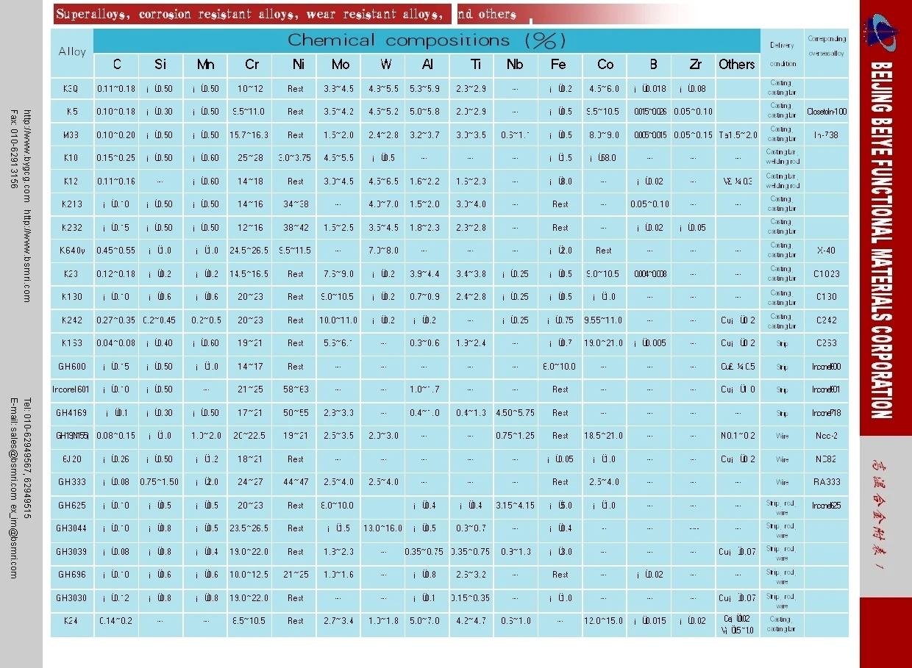This screenshot has width=912, height=668.
Task: Select the GH4169 alloy row label
Action: point(71,413)
